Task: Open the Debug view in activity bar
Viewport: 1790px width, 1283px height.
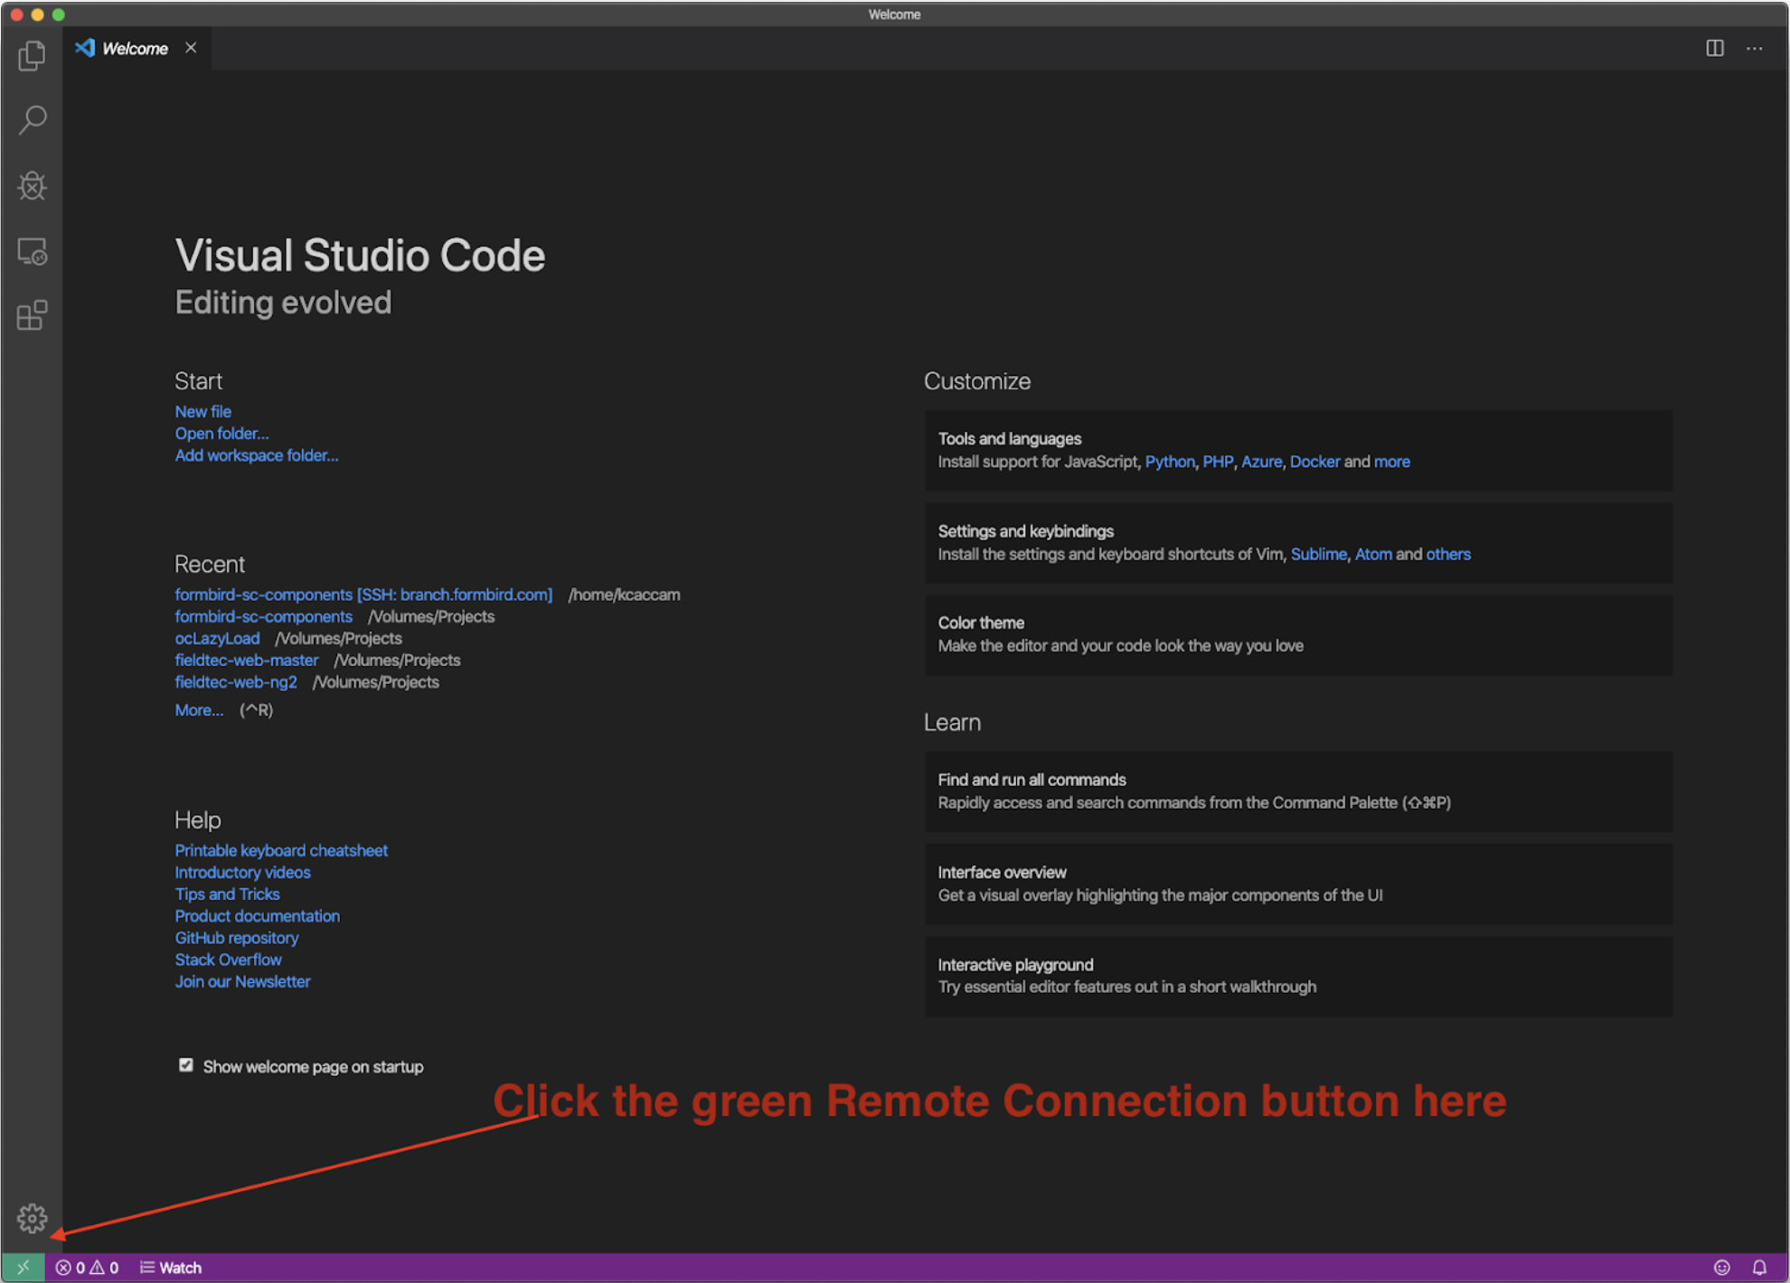Action: coord(32,186)
